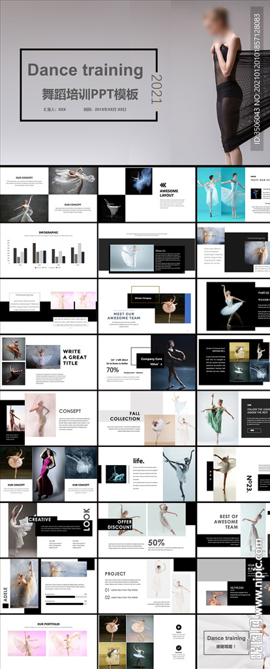Select the BEST OF AWESOME TEAM slide
270x669 pixels.
click(x=233, y=530)
